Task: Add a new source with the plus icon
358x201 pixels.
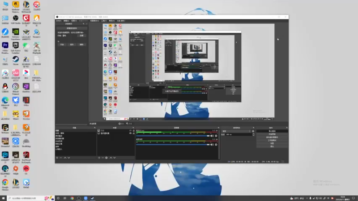Action: (99, 158)
